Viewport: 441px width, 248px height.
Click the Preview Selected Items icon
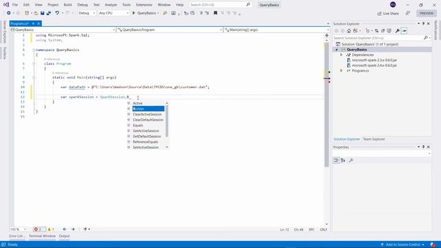[404, 30]
